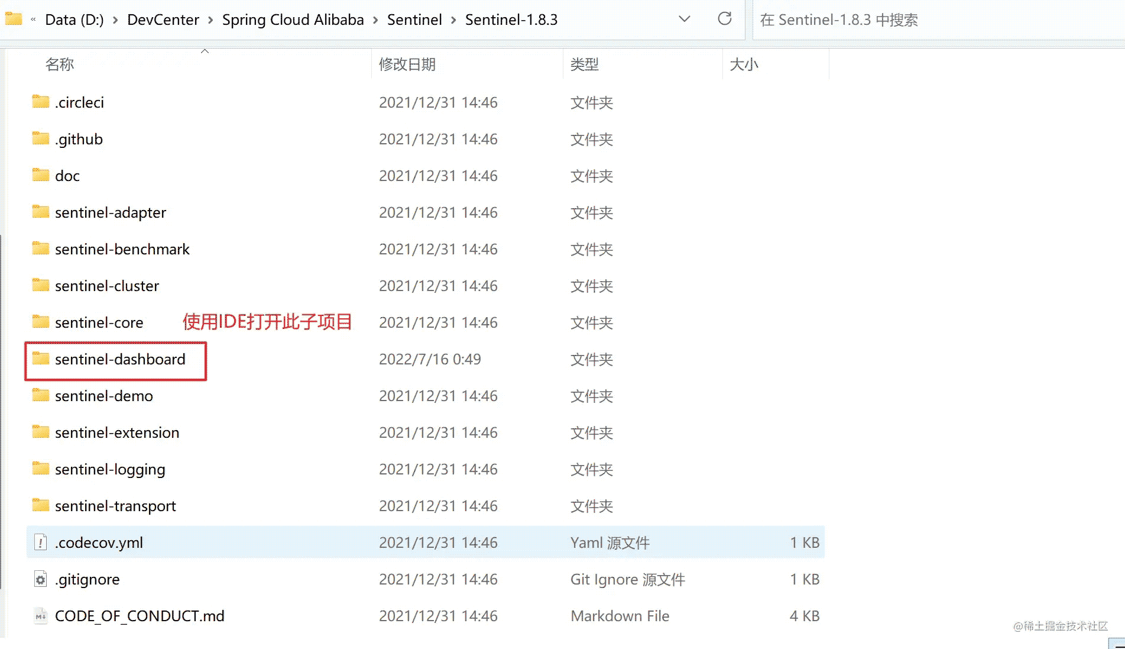The width and height of the screenshot is (1125, 649).
Task: Expand the chevron after Sentinel breadcrumb
Action: click(x=453, y=20)
